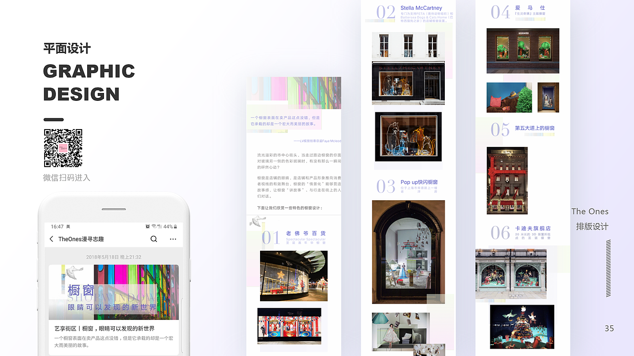Click chat title TheOnes漫寻志趣
Viewport: 634px width, 356px height.
[81, 239]
